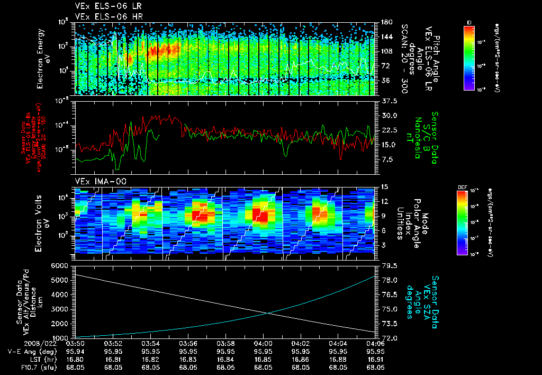
Task: Click the LST value 16.85
Action: [x=263, y=360]
